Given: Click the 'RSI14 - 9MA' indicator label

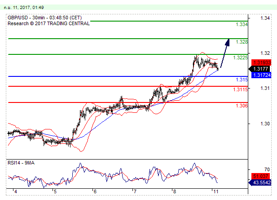Looking at the screenshot, I should click(21, 163).
